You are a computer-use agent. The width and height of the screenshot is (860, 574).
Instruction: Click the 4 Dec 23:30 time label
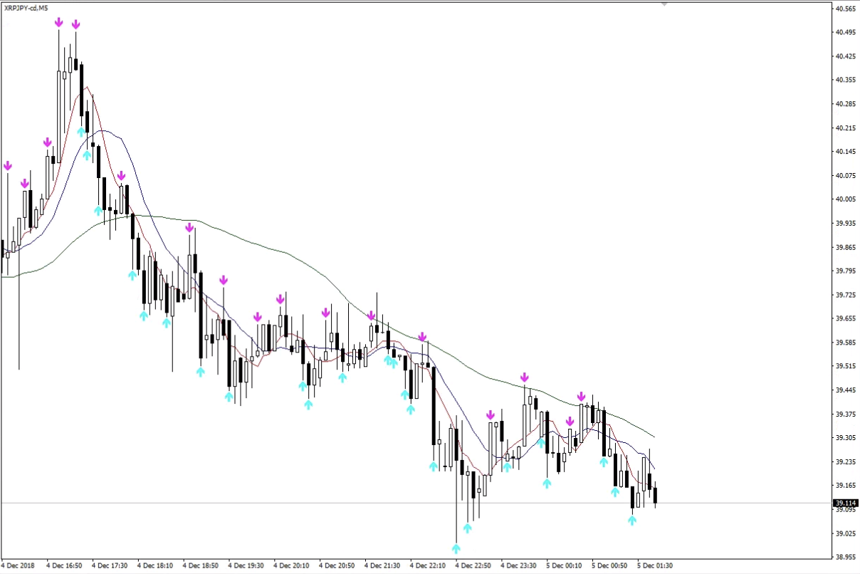[x=518, y=566]
